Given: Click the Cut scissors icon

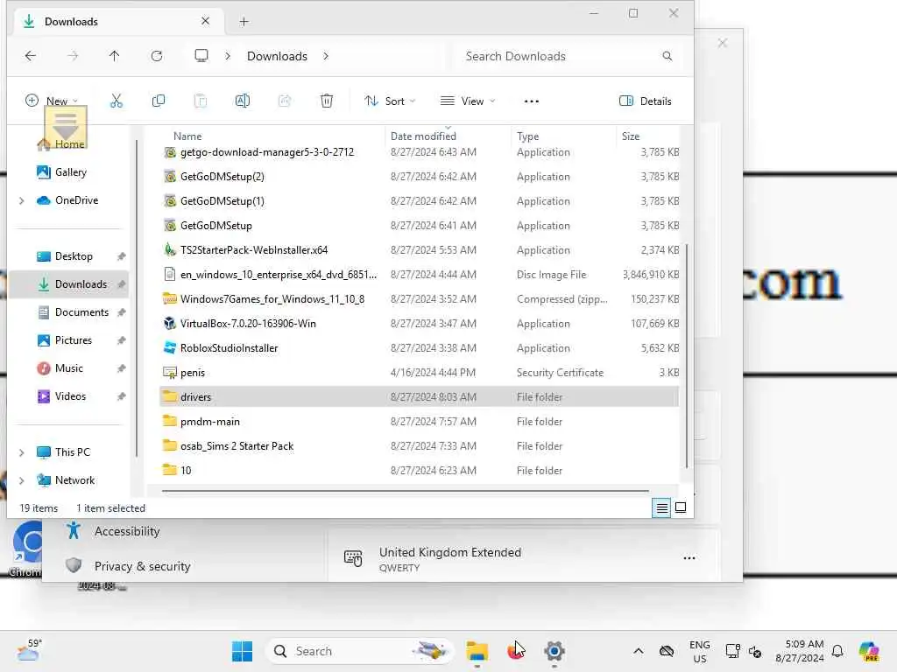Looking at the screenshot, I should [x=117, y=101].
